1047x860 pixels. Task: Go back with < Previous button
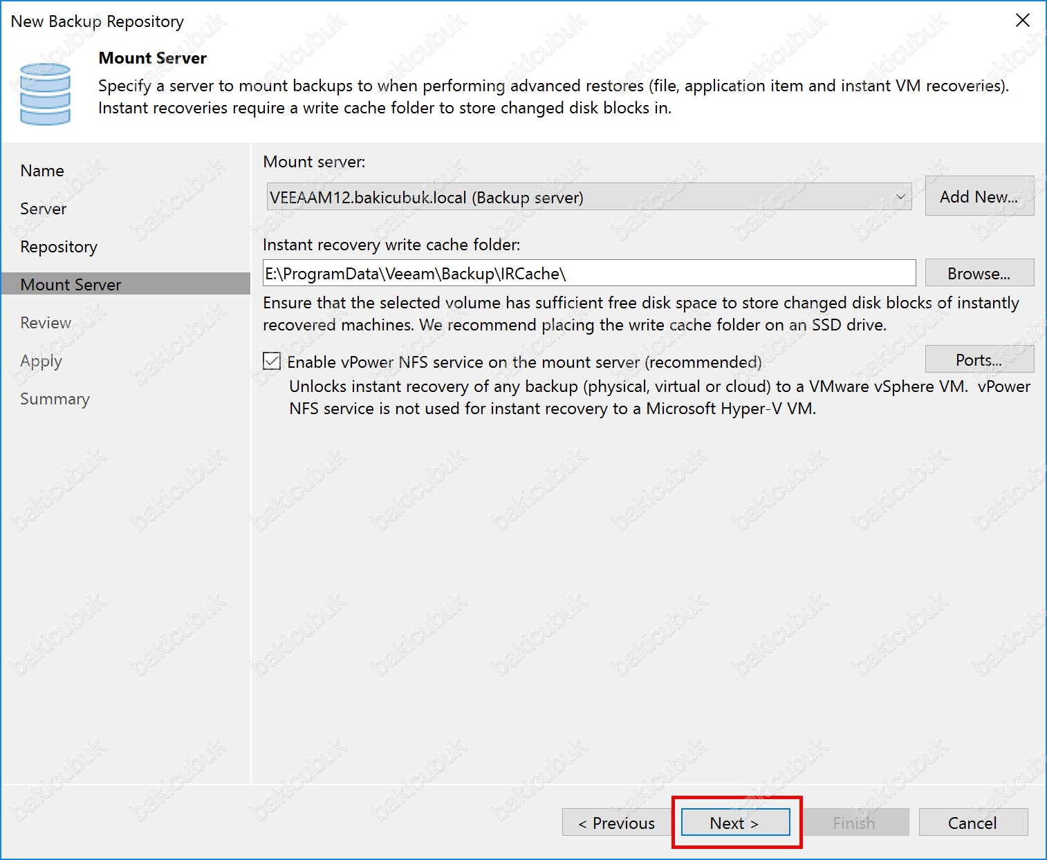click(x=617, y=823)
